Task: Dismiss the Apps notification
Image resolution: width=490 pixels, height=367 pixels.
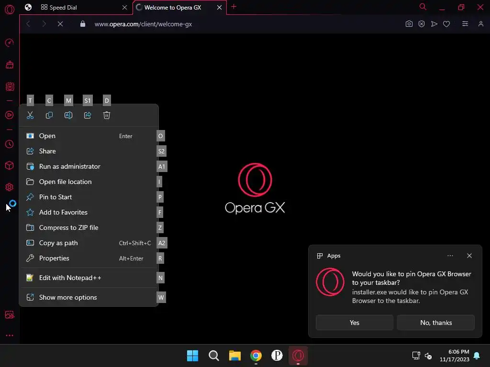Action: point(469,256)
